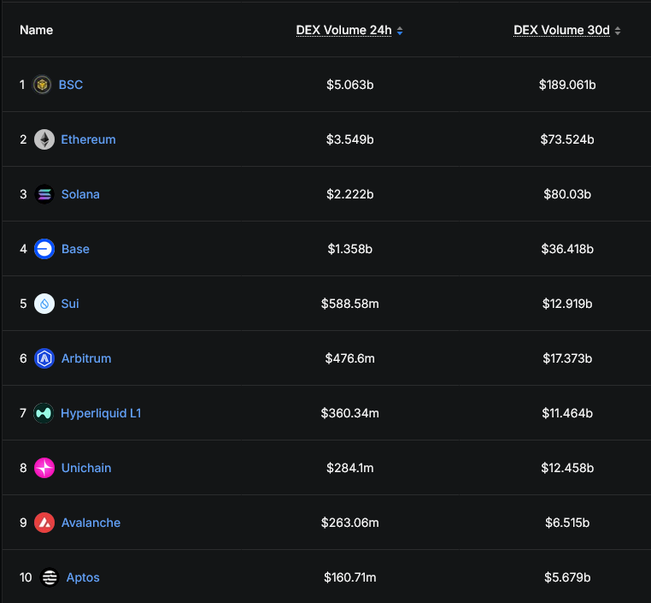651x603 pixels.
Task: Click BSC 24h volume value $5.063b
Action: (x=350, y=85)
